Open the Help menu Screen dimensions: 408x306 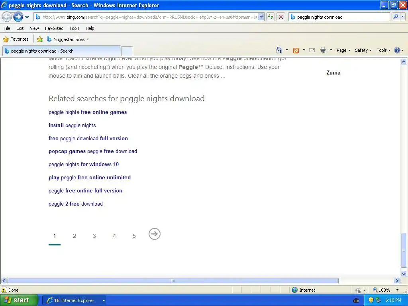tap(90, 28)
